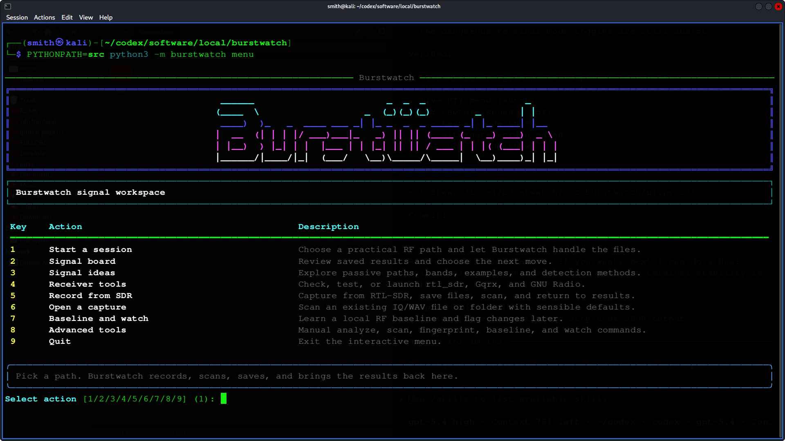The image size is (785, 441).
Task: Click 'Choose a practical RF path' description
Action: click(469, 249)
